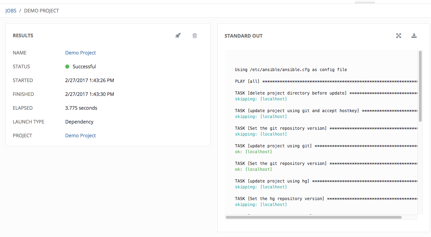
Task: Select the finished time 2/27/2017 1:43:30 PM
Action: pos(90,94)
